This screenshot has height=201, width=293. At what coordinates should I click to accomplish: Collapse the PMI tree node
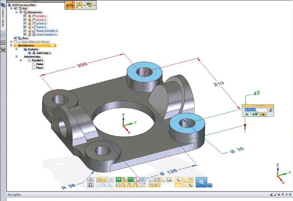point(11,8)
